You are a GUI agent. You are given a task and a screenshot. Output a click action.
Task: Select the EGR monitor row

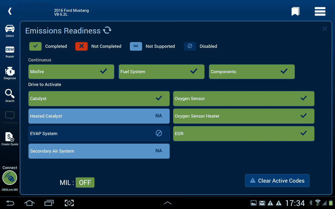(x=244, y=133)
